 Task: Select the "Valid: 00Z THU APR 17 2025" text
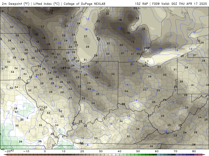coord(184,4)
